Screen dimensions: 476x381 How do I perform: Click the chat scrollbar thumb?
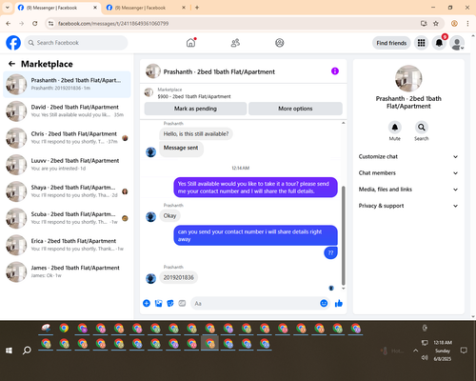[343, 235]
